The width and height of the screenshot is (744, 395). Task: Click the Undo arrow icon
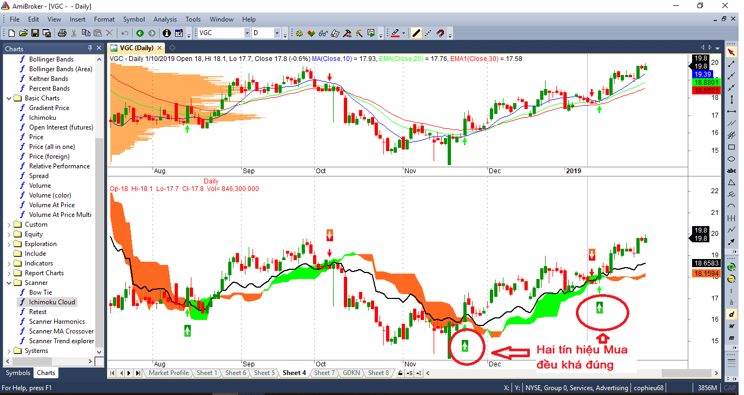pyautogui.click(x=125, y=33)
